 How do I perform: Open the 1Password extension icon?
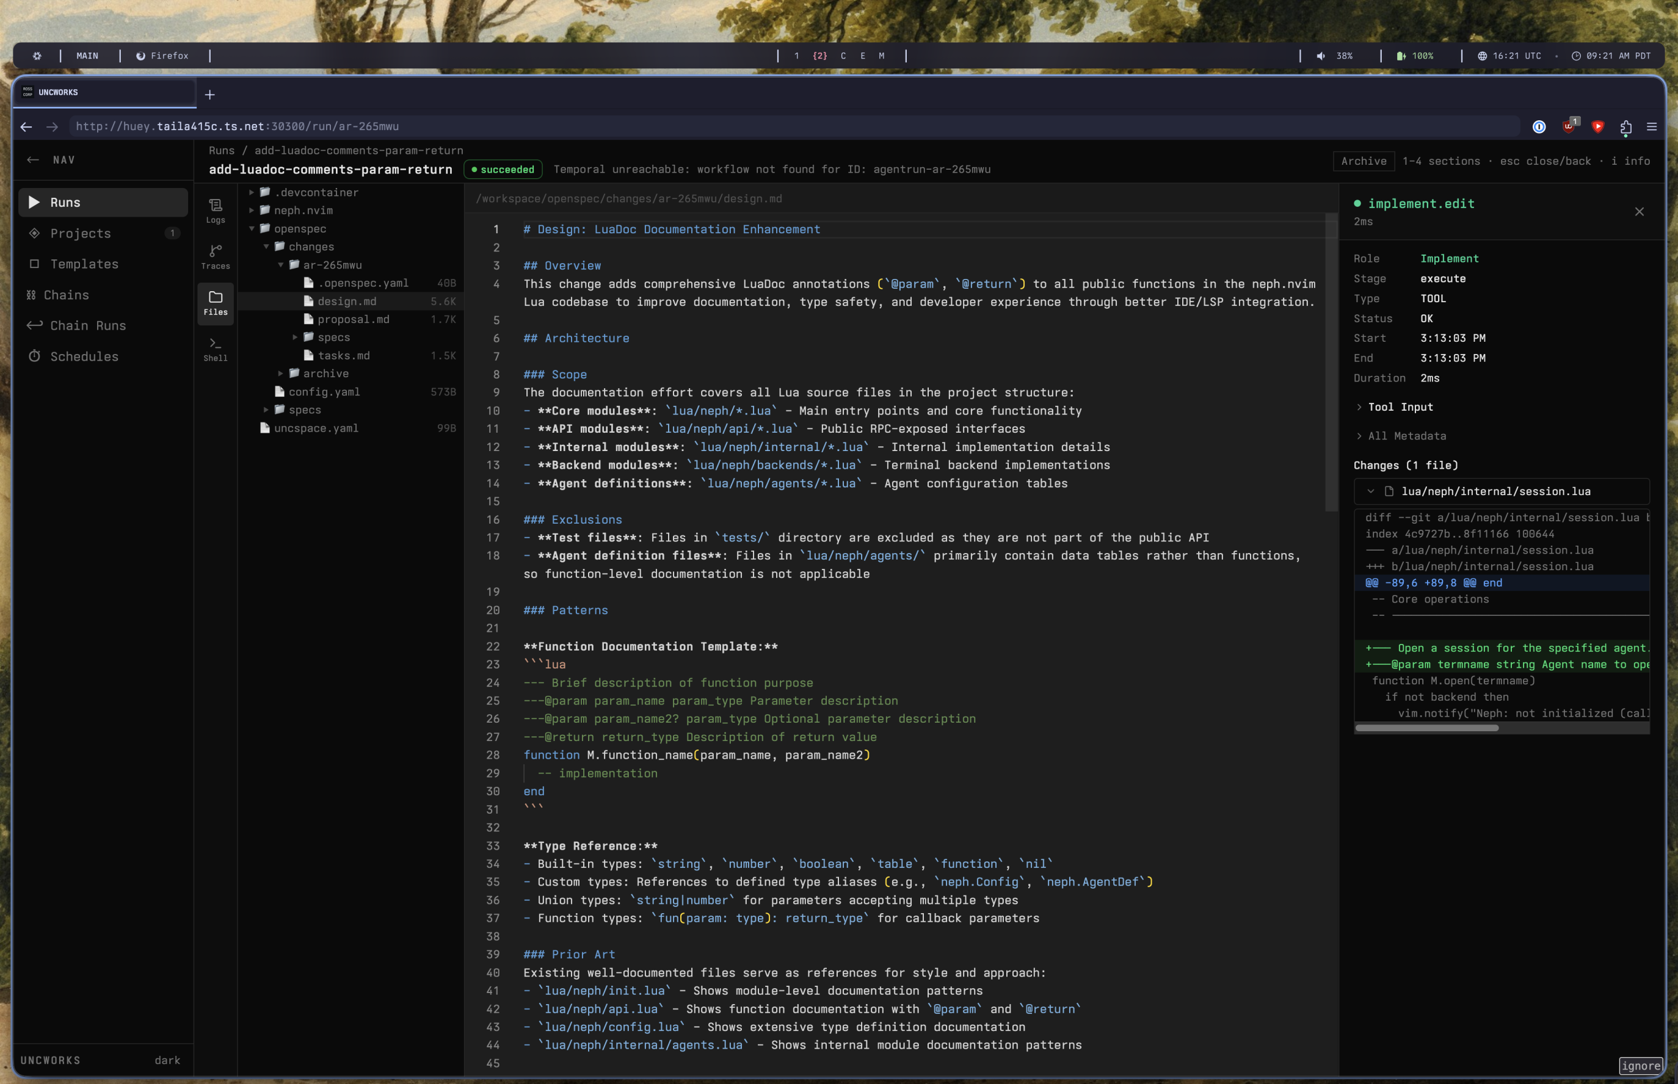(1539, 127)
